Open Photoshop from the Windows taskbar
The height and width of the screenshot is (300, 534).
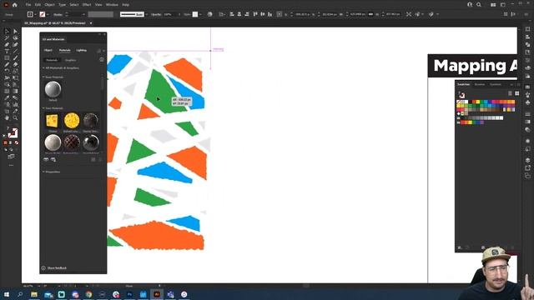click(x=129, y=294)
